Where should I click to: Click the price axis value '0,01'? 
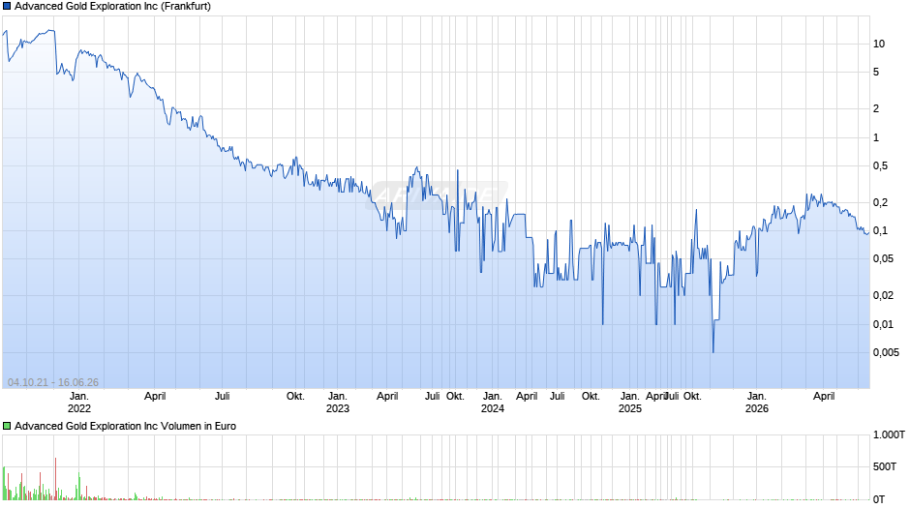[x=883, y=324]
